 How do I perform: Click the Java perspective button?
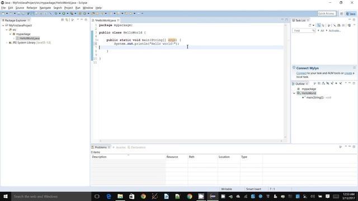click(x=351, y=13)
